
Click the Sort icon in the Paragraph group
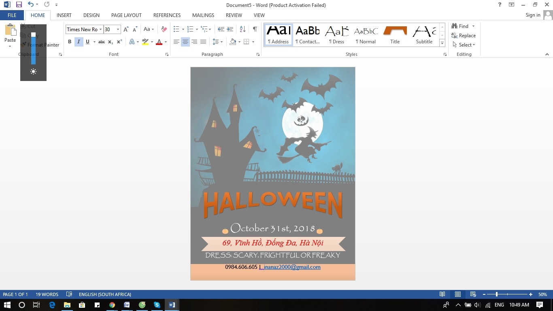[x=242, y=29]
